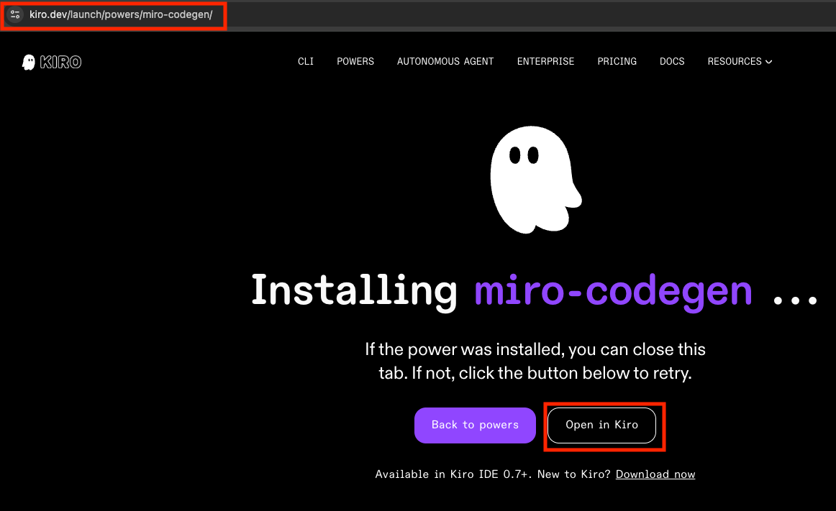This screenshot has height=511, width=836.
Task: Click the text 'Available in Kiro IDE 0.7+.'
Action: pyautogui.click(x=453, y=474)
